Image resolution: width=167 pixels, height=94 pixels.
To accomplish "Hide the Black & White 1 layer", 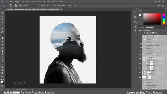I will pos(140,63).
